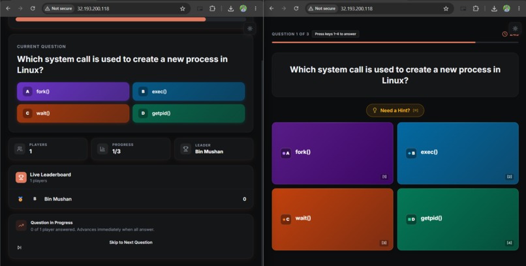Screen dimensions: 526x266
Task: Toggle theme sun icon in left window
Action: coord(250,29)
